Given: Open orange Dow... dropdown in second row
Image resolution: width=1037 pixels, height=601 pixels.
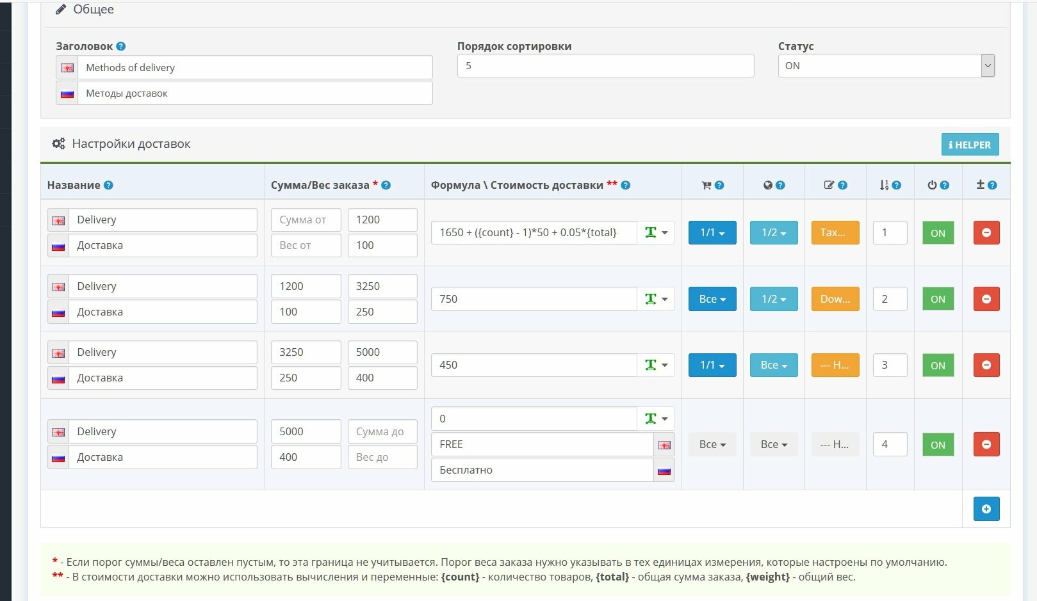Looking at the screenshot, I should click(x=835, y=299).
